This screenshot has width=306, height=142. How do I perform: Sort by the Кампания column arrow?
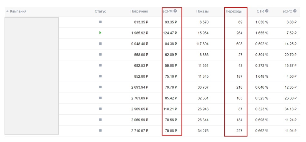7,11
